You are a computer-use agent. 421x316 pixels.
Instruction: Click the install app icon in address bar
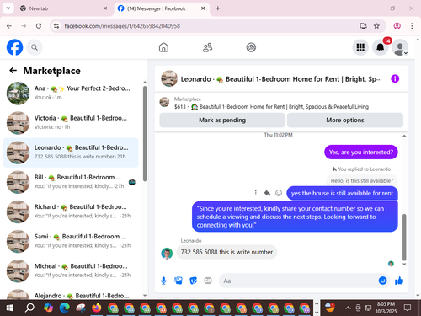click(x=363, y=26)
